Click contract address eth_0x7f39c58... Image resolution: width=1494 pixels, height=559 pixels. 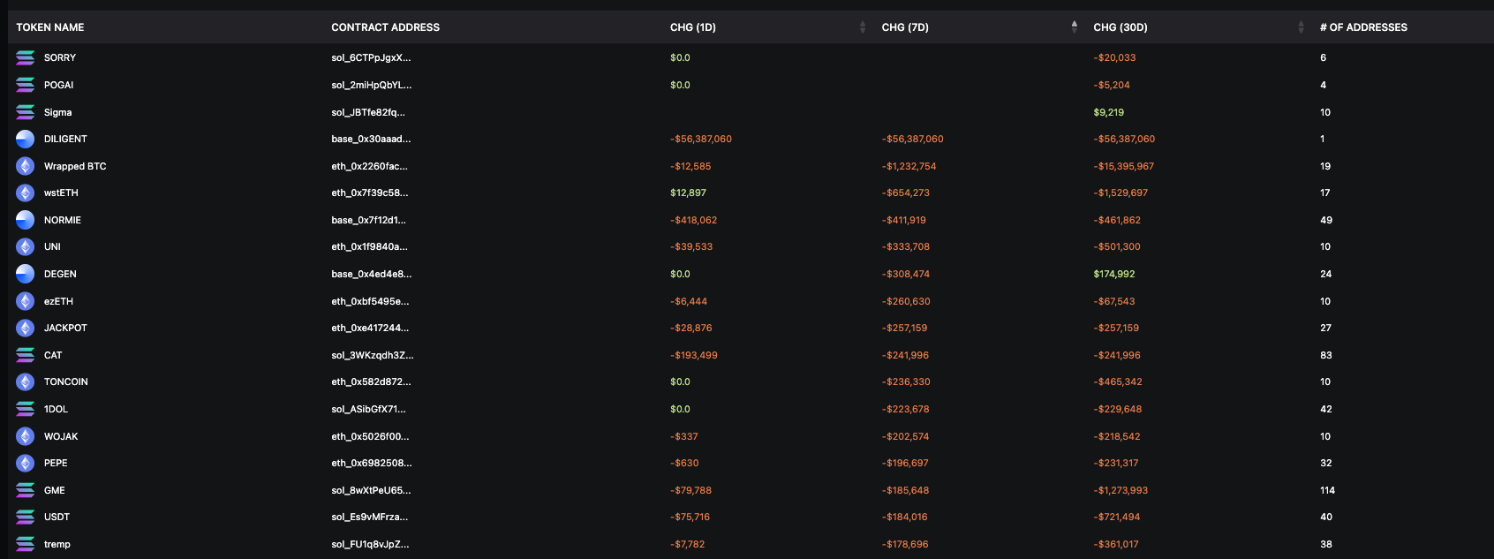click(370, 193)
